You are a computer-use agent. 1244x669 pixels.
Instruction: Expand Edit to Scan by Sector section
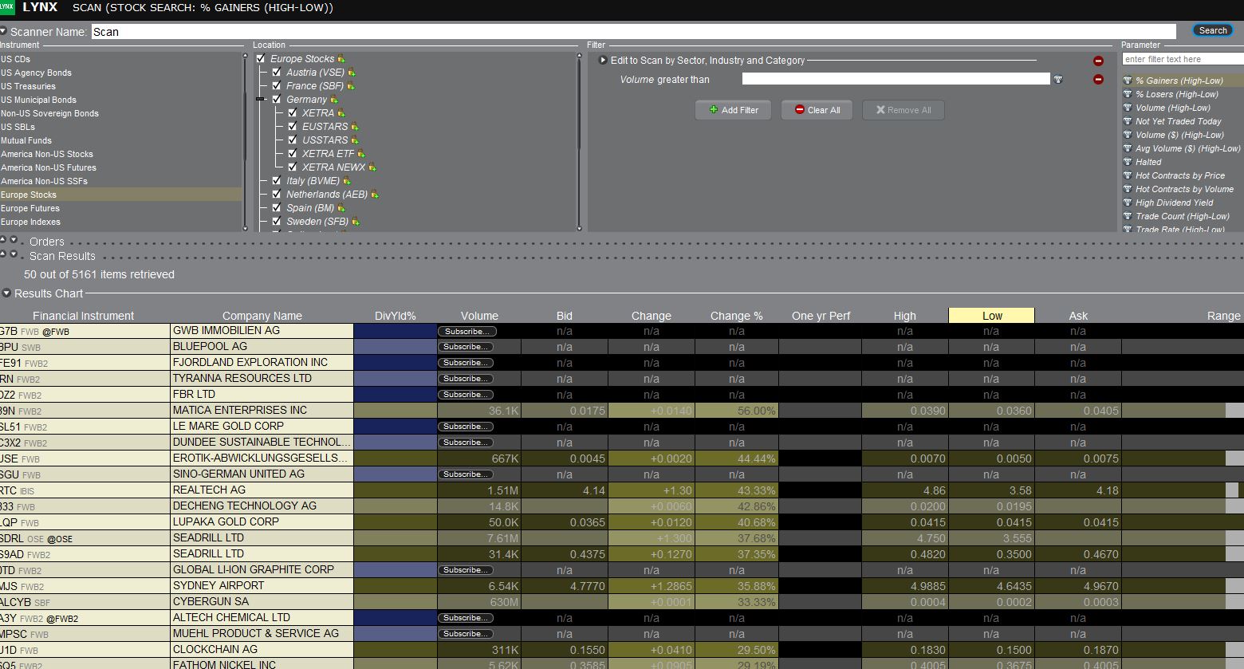pos(604,60)
